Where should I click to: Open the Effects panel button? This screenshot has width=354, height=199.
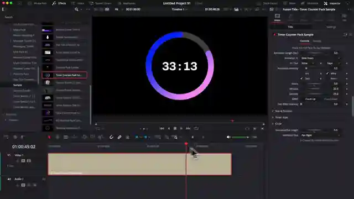point(59,3)
